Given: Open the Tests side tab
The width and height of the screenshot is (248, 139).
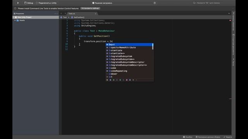Looking at the screenshot, I should [233, 62].
